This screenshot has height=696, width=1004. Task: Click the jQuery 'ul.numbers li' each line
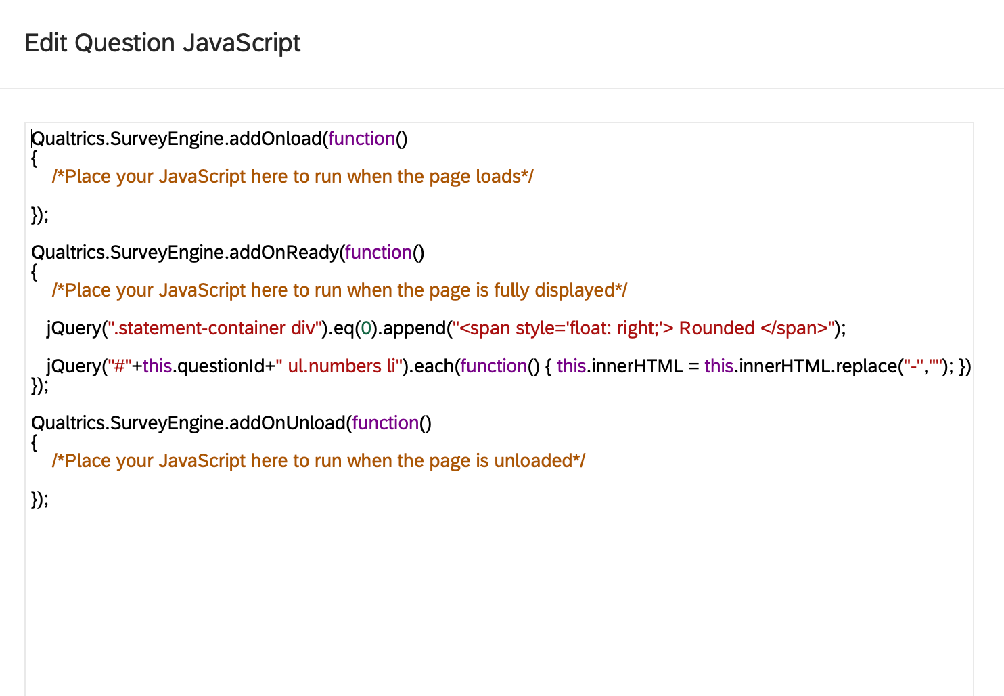coord(509,366)
